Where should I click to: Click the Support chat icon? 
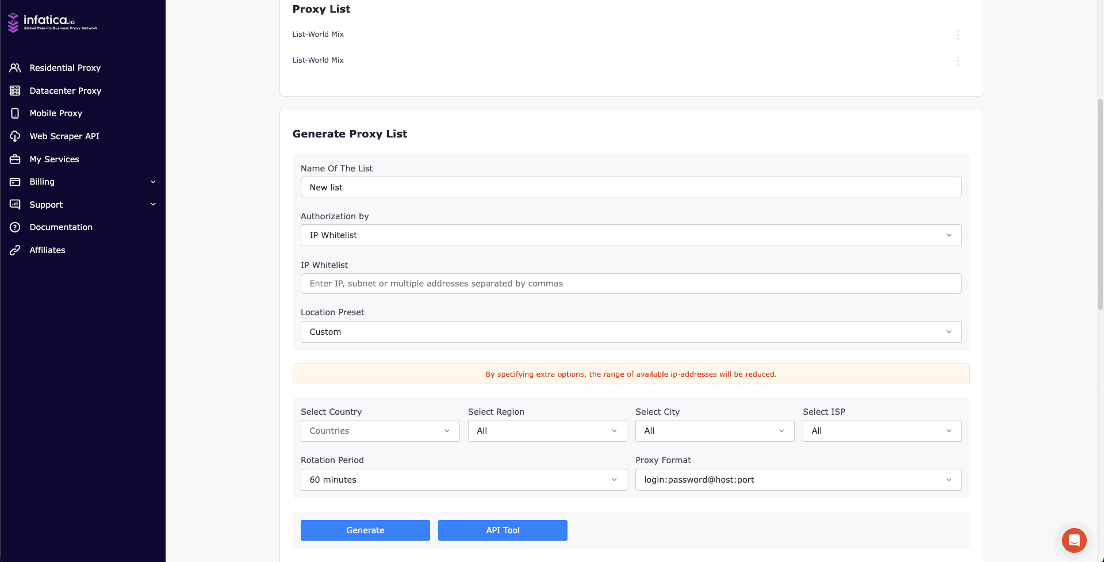coord(15,205)
